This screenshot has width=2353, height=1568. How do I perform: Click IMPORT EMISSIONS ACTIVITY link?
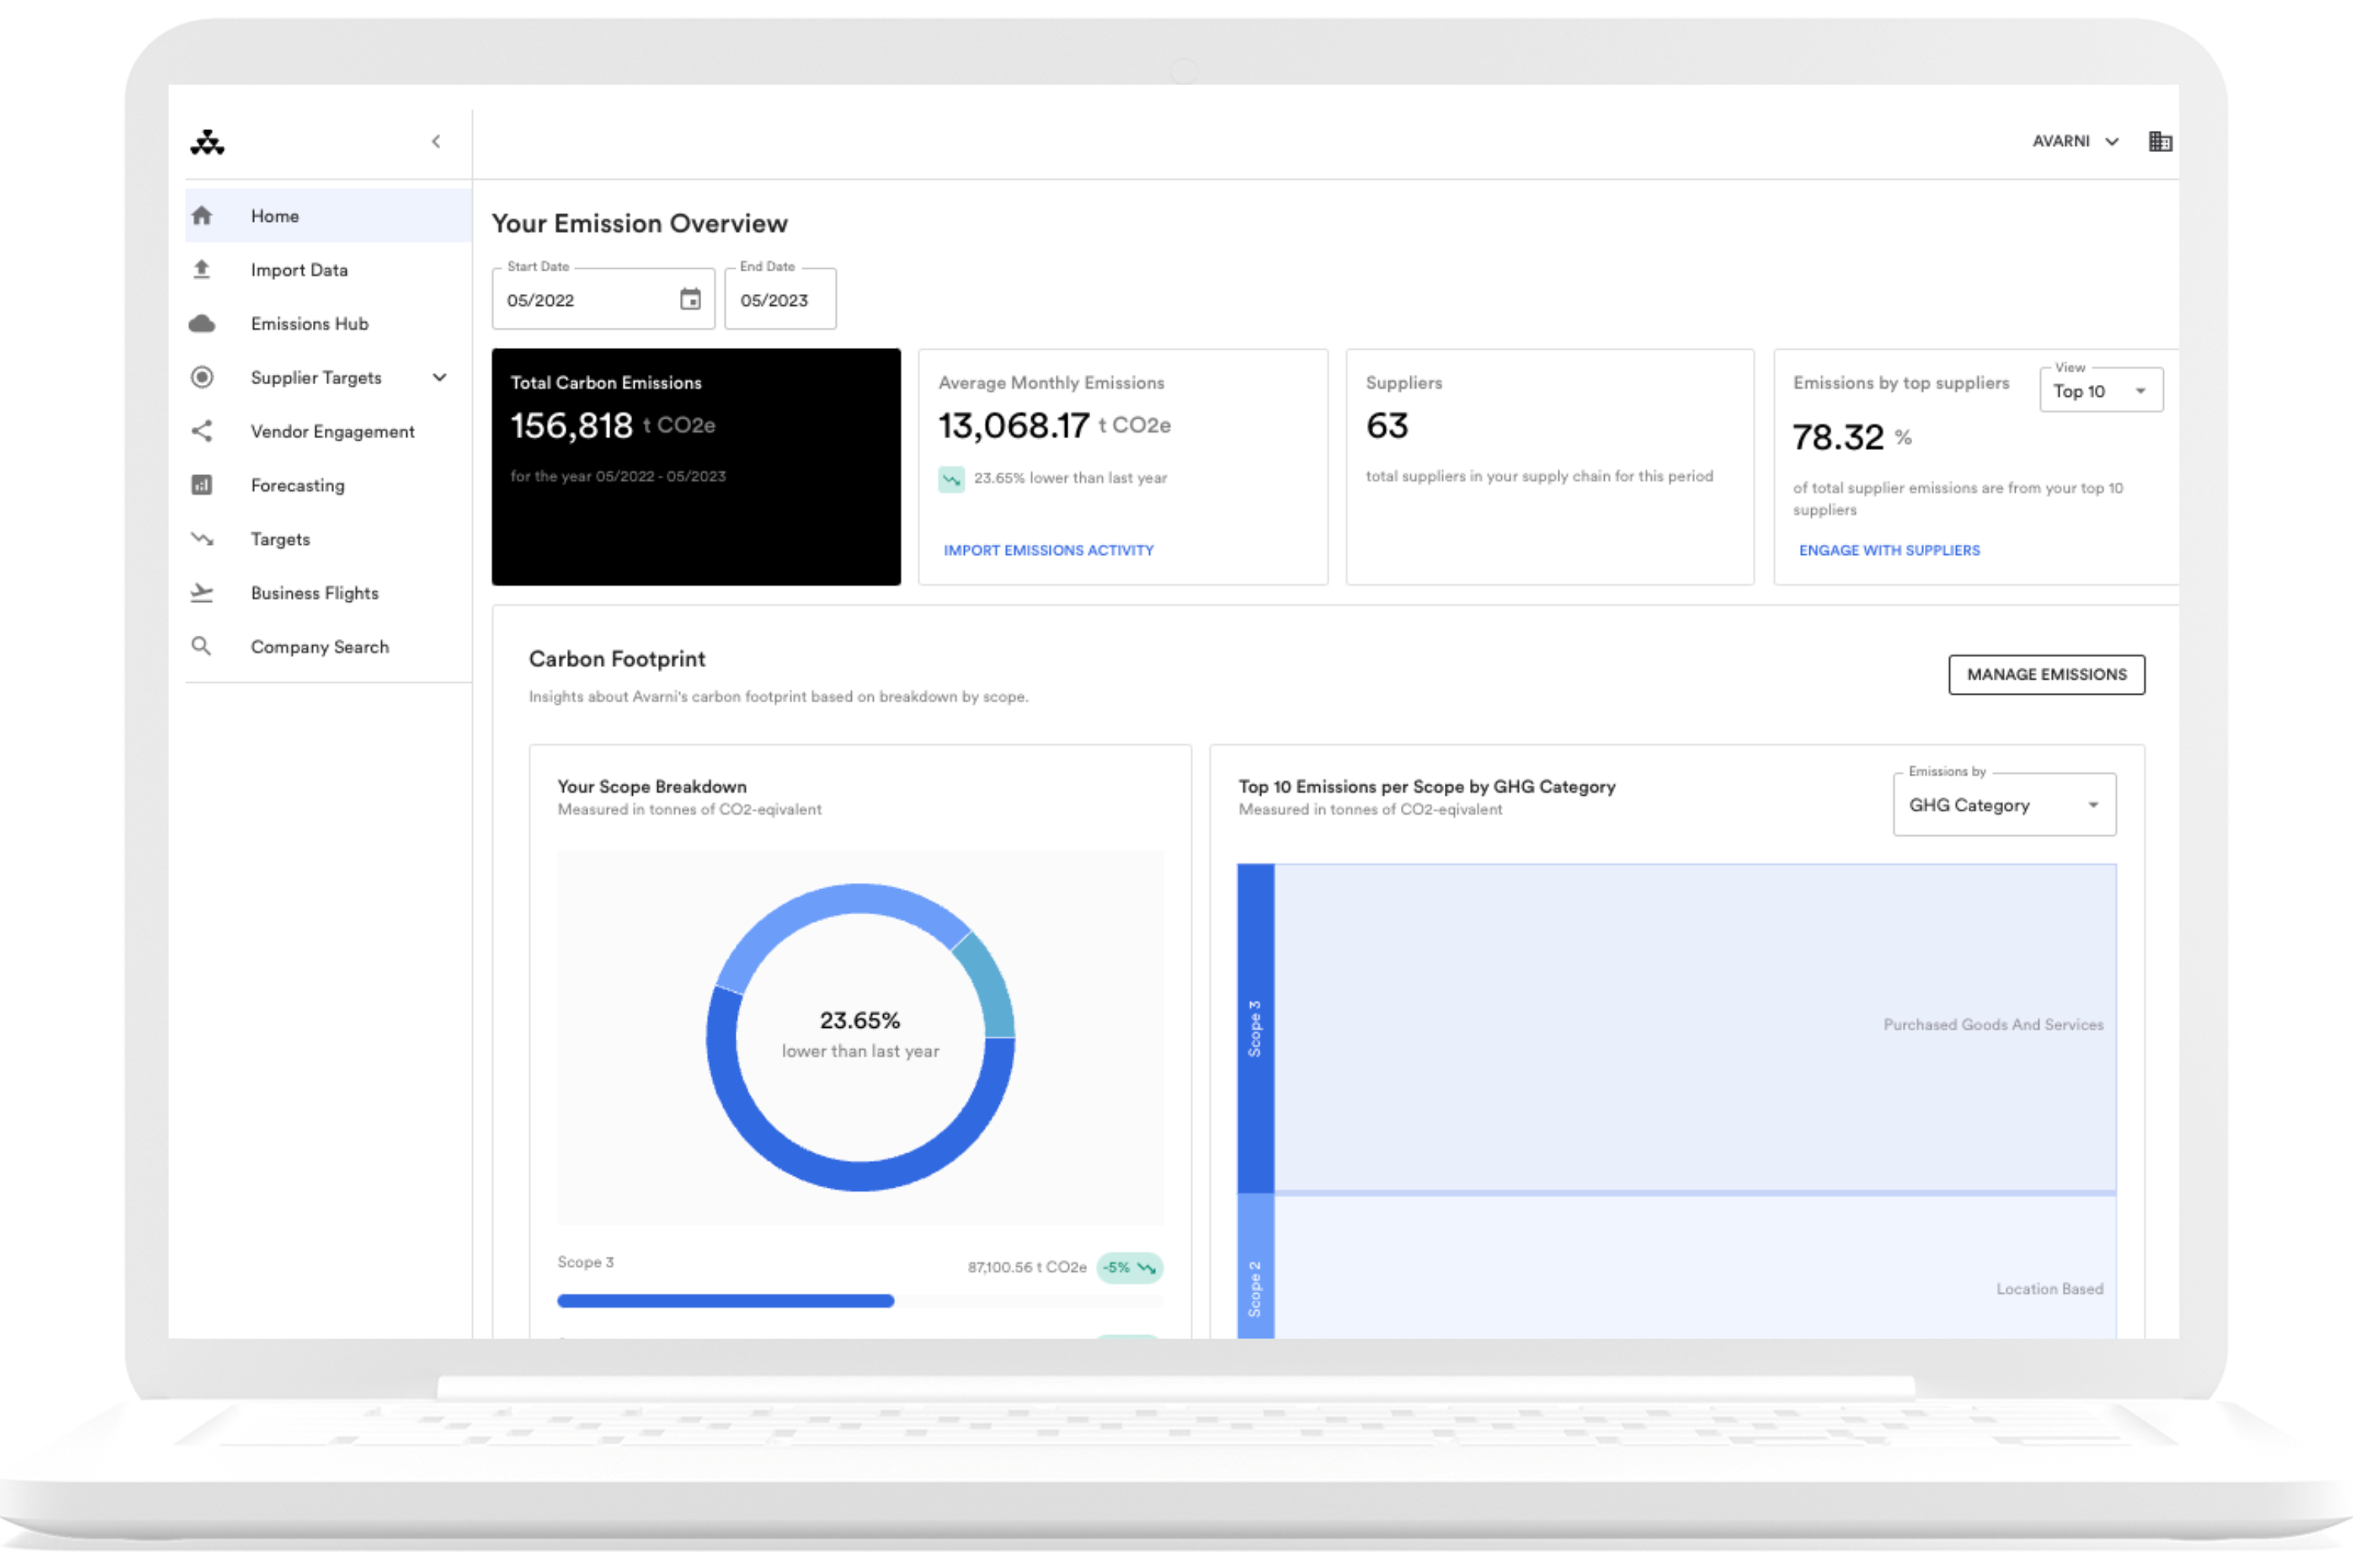pyautogui.click(x=1049, y=551)
